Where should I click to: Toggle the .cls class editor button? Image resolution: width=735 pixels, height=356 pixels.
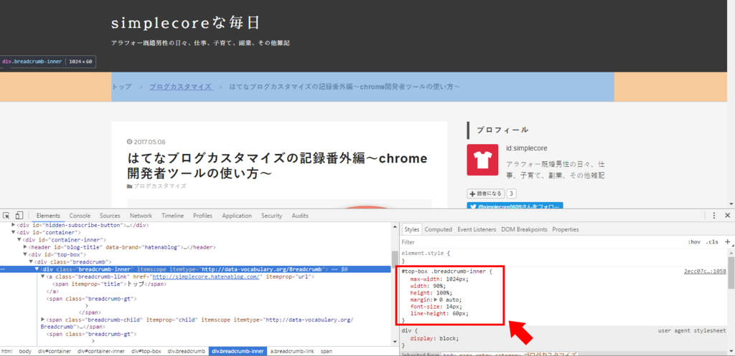[713, 242]
